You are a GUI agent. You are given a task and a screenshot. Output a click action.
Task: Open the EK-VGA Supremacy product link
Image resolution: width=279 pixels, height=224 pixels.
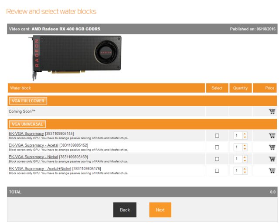pos(26,134)
